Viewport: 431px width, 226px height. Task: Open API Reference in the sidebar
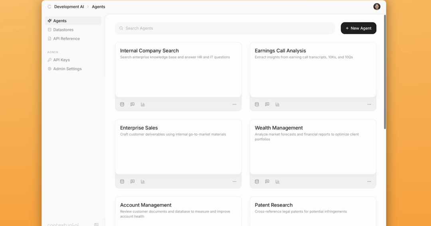click(73, 39)
